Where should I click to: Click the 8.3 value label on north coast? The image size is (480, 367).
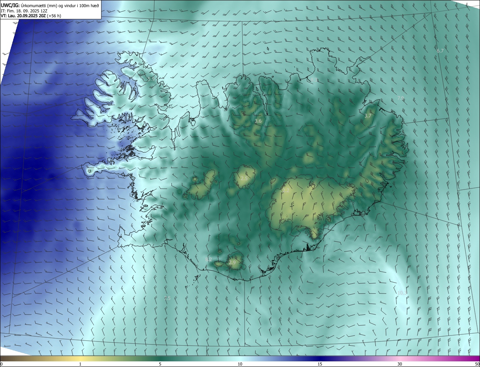click(313, 80)
